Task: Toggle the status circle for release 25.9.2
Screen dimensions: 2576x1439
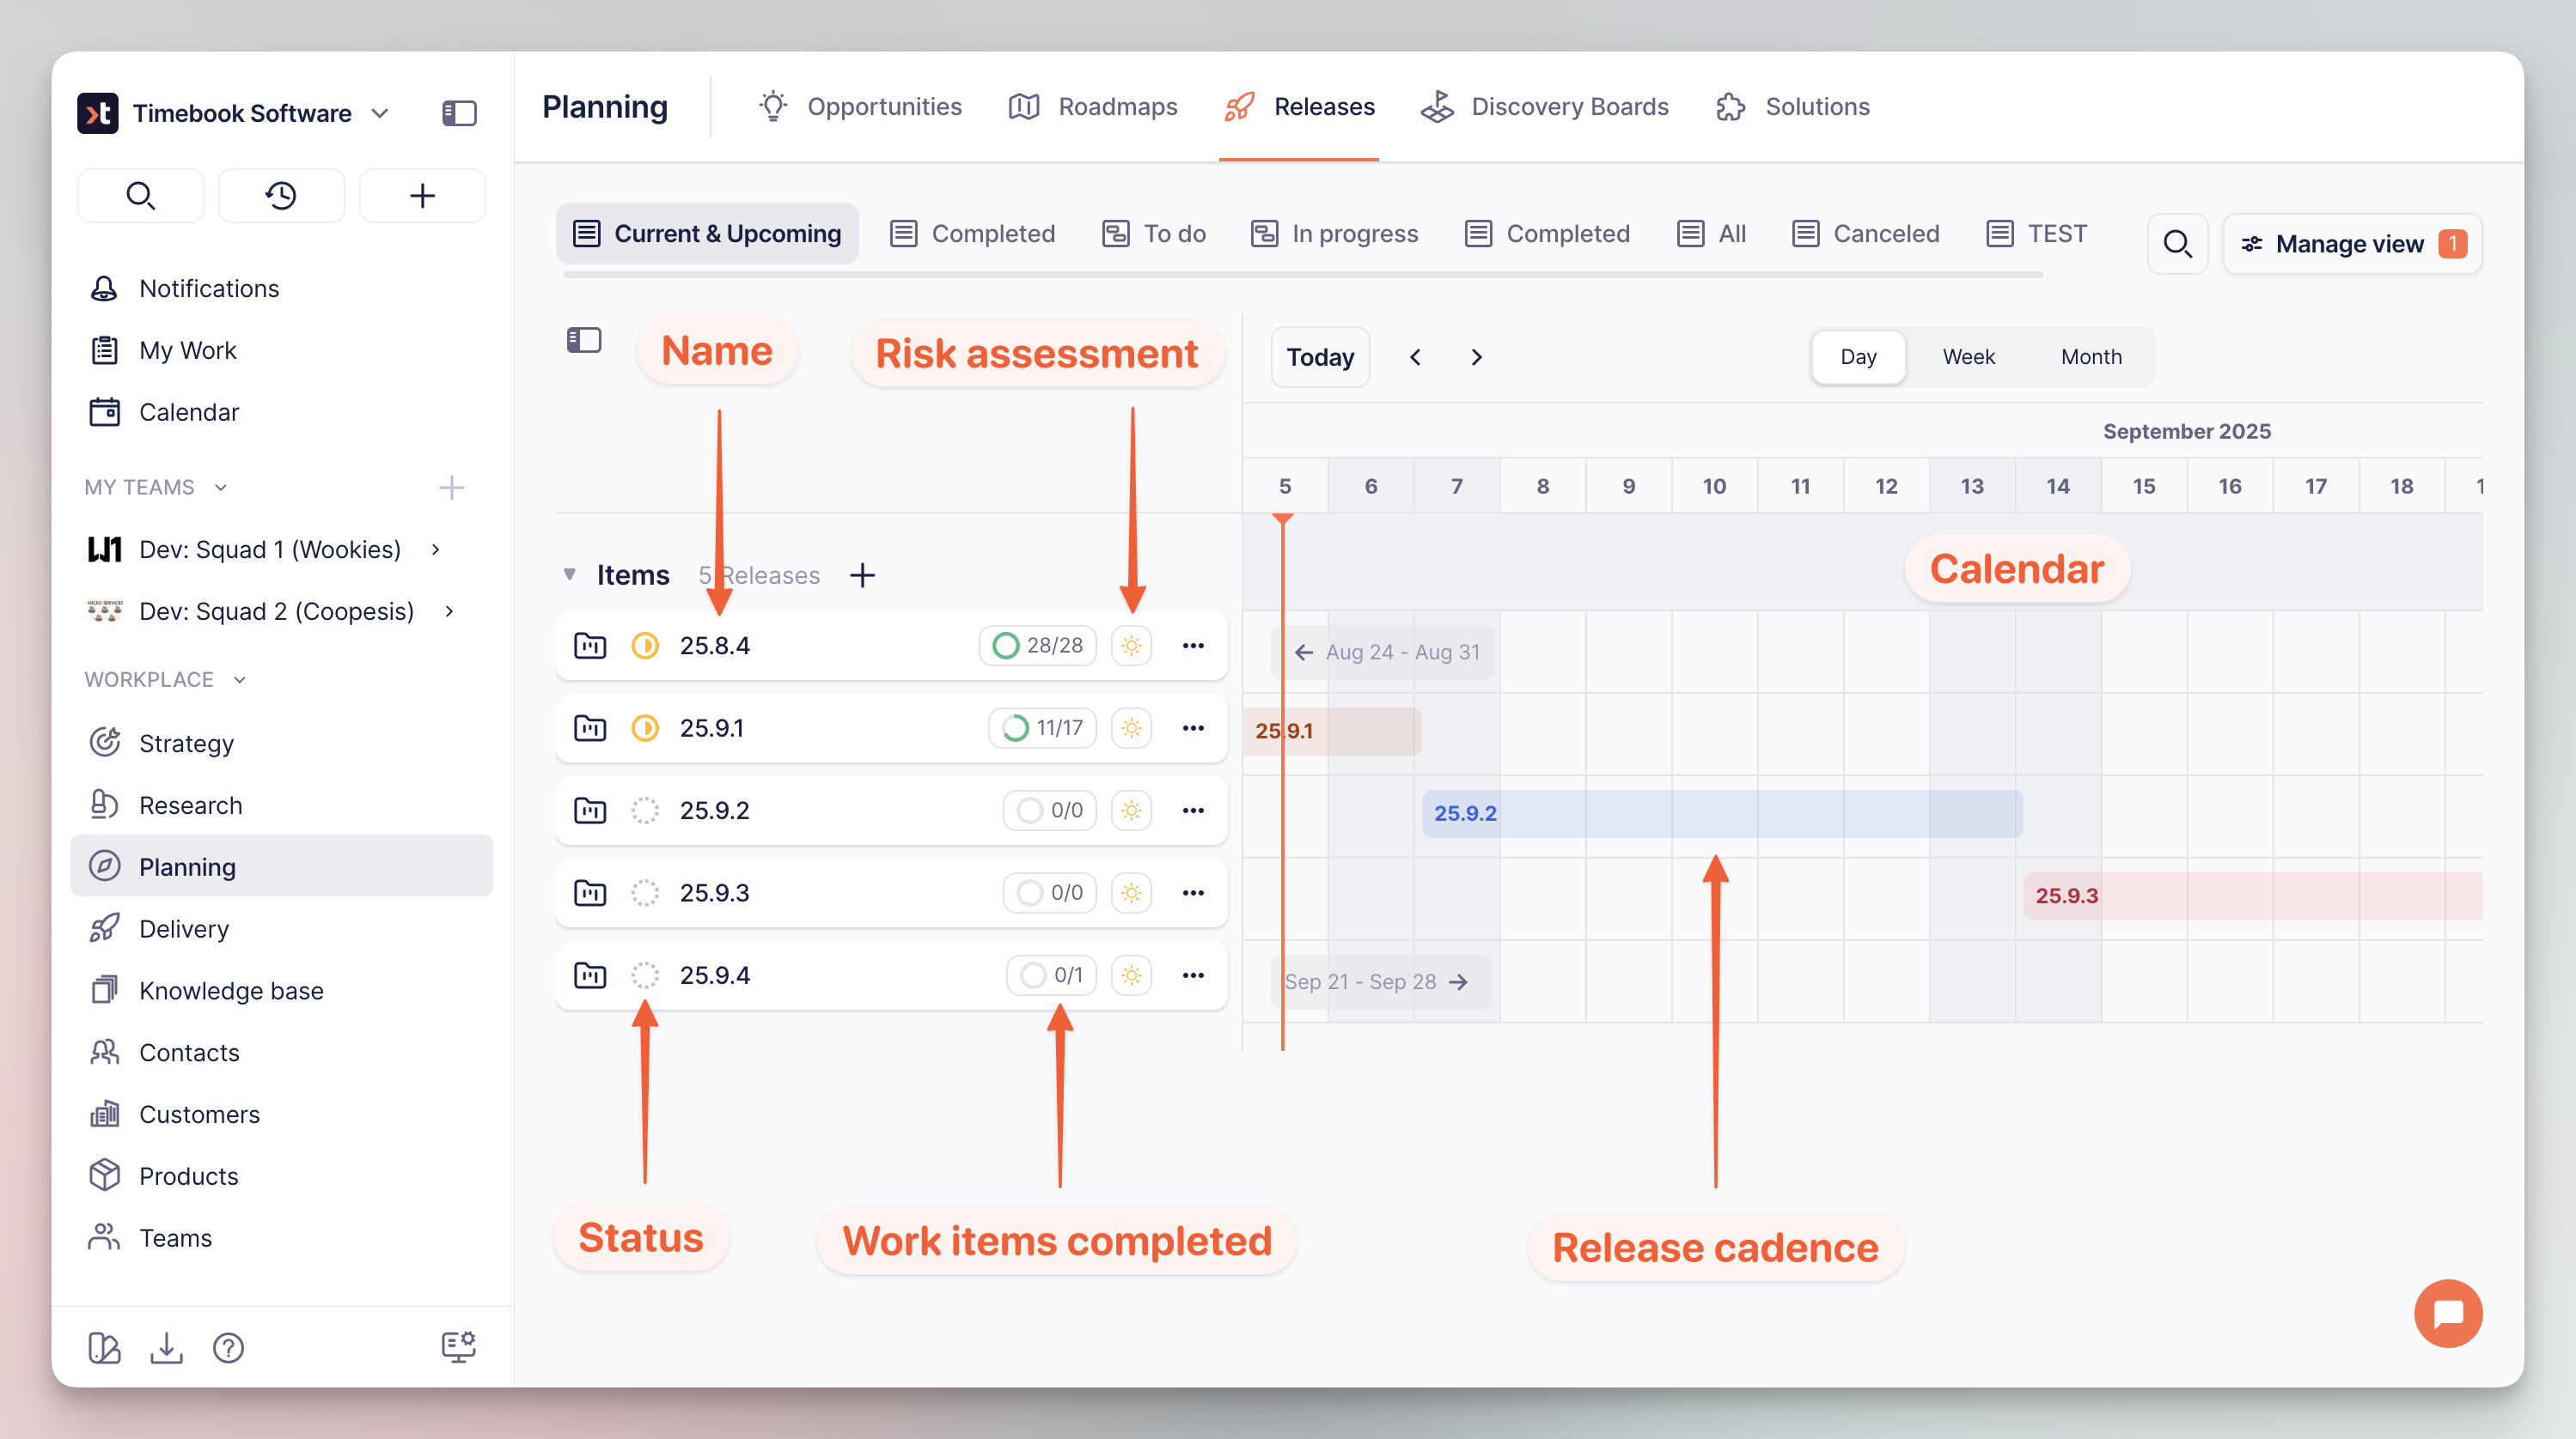Action: pyautogui.click(x=645, y=811)
